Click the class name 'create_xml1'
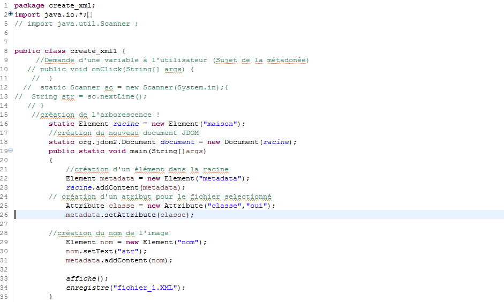Viewport: 504px width, 302px height. pos(94,51)
